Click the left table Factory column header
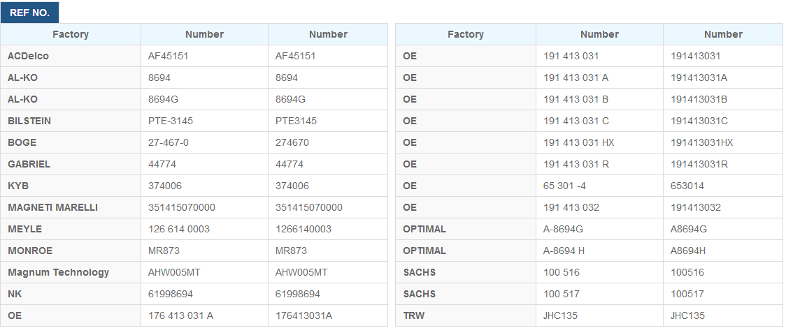The width and height of the screenshot is (786, 328). (71, 34)
